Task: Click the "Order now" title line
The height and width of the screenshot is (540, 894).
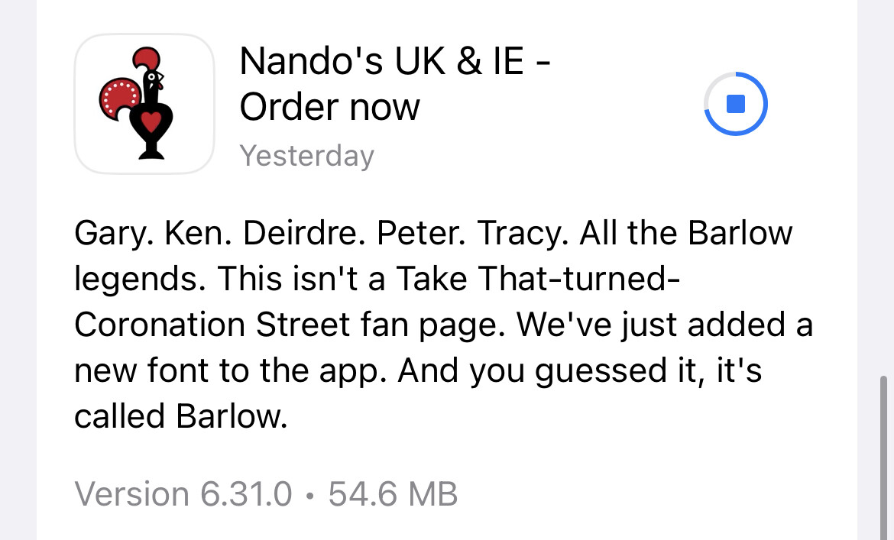Action: point(329,108)
